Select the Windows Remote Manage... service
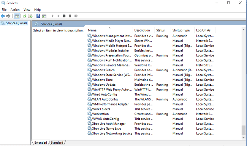247x146 pixels. click(x=111, y=65)
